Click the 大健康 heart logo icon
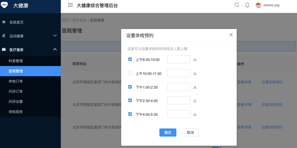Image resolution: width=297 pixels, height=148 pixels. click(x=4, y=5)
